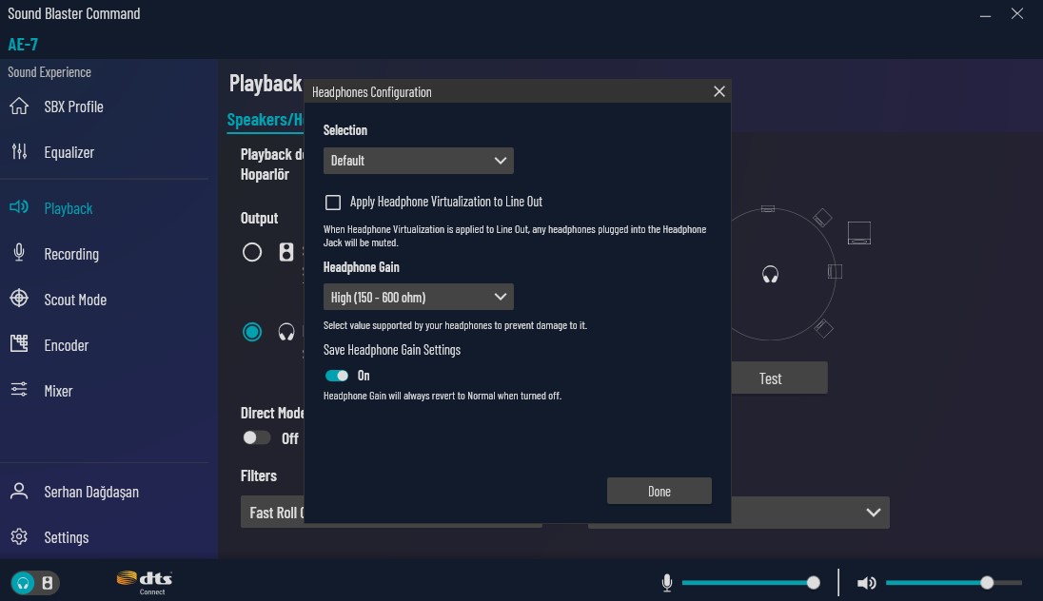Open Serhan Dağdaşan account page
Image resolution: width=1043 pixels, height=601 pixels.
tap(91, 492)
